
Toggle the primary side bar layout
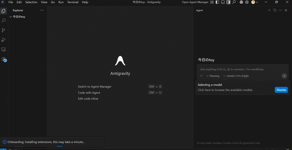[217, 2]
